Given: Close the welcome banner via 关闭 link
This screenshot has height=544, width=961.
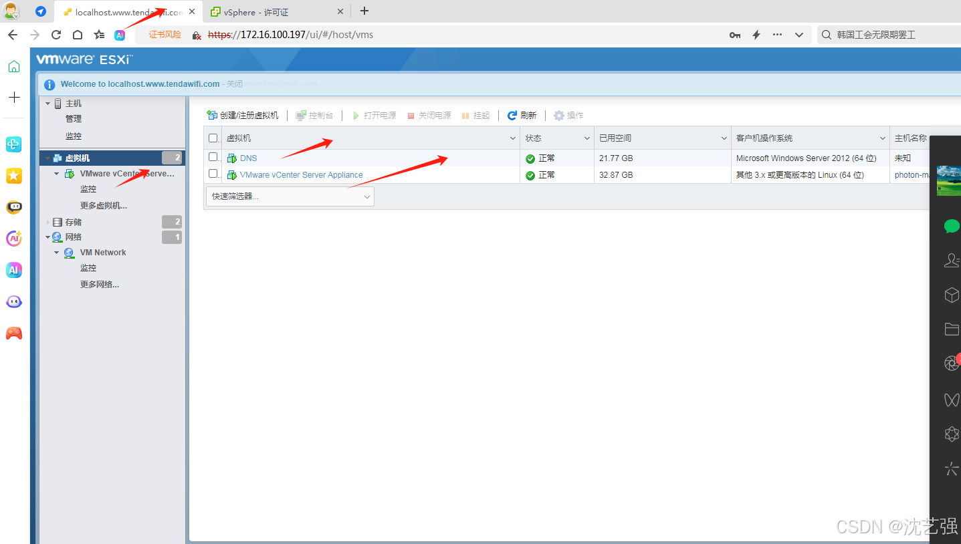Looking at the screenshot, I should 234,84.
